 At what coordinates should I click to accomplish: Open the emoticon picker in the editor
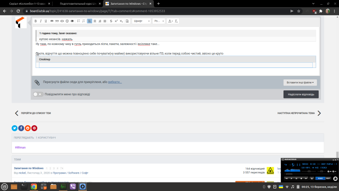(x=67, y=21)
